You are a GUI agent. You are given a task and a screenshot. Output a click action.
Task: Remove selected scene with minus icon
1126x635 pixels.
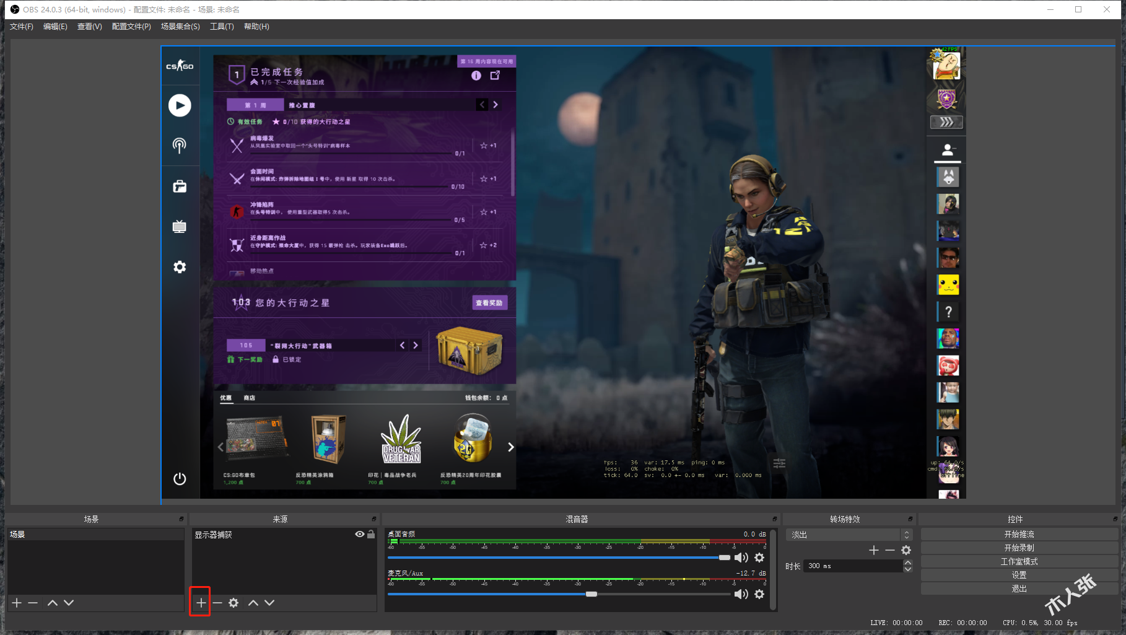pos(33,603)
